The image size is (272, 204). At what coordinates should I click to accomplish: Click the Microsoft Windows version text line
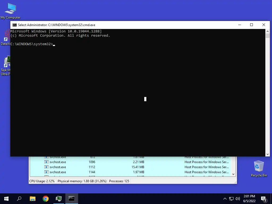[56, 31]
